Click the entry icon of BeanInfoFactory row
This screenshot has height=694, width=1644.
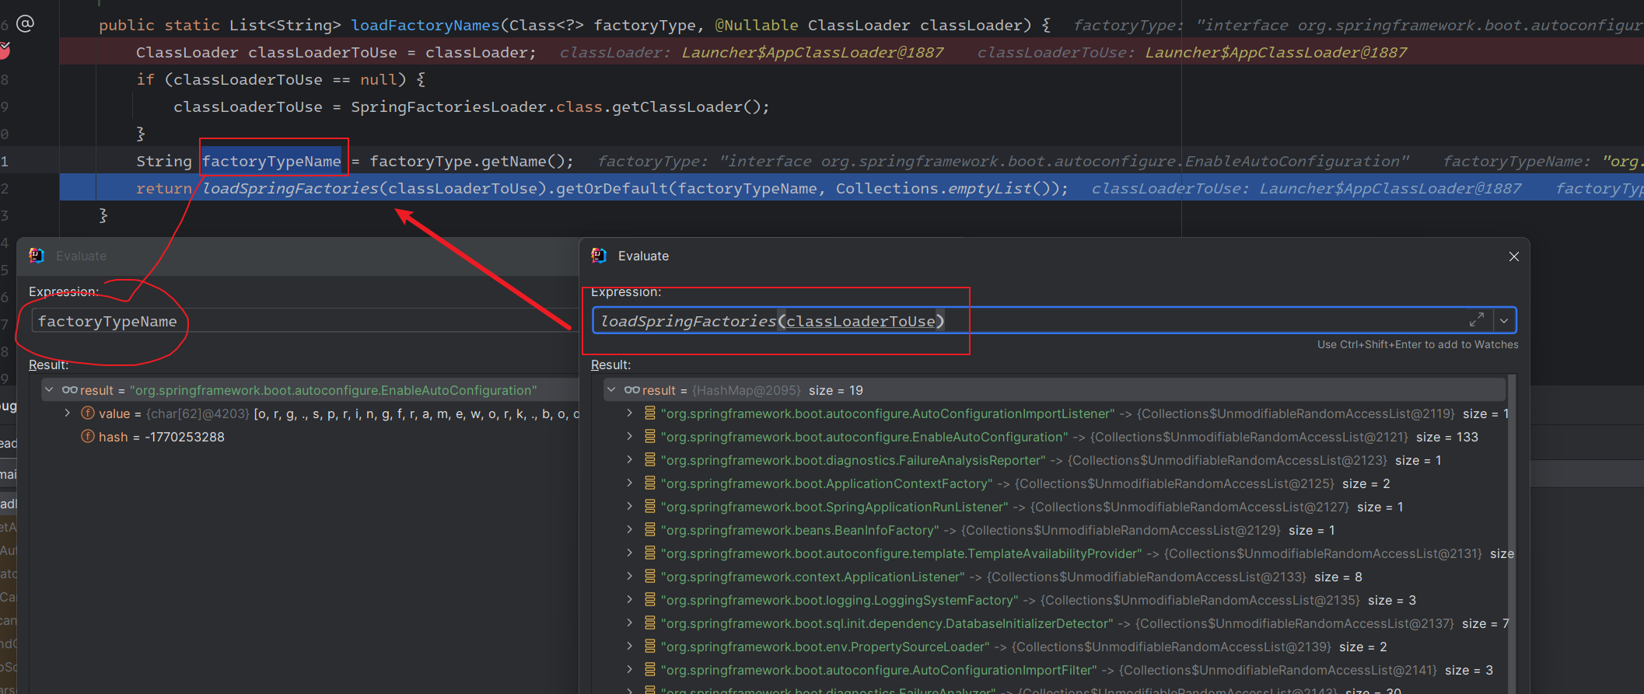pos(649,530)
